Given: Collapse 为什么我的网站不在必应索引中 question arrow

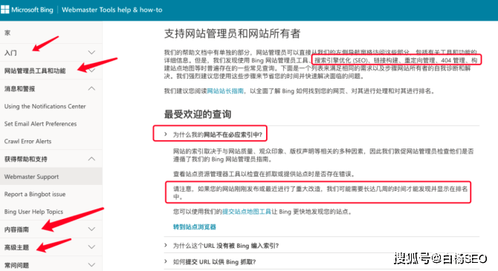Looking at the screenshot, I should point(166,134).
